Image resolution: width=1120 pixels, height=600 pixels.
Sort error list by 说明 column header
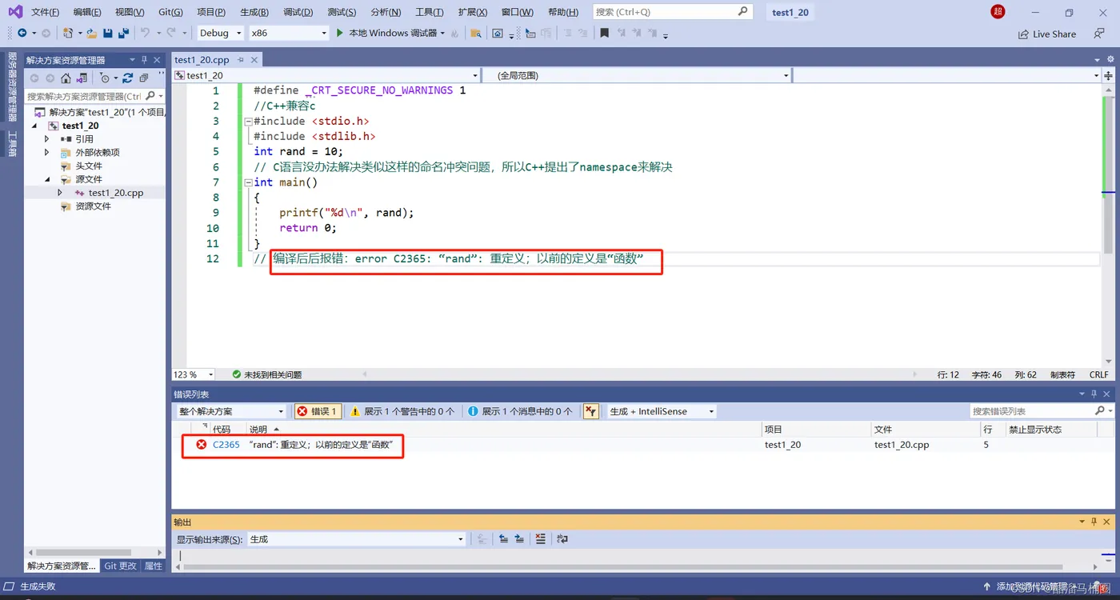click(x=258, y=430)
